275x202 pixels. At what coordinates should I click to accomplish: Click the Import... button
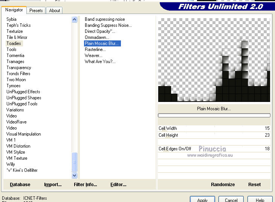pyautogui.click(x=53, y=184)
